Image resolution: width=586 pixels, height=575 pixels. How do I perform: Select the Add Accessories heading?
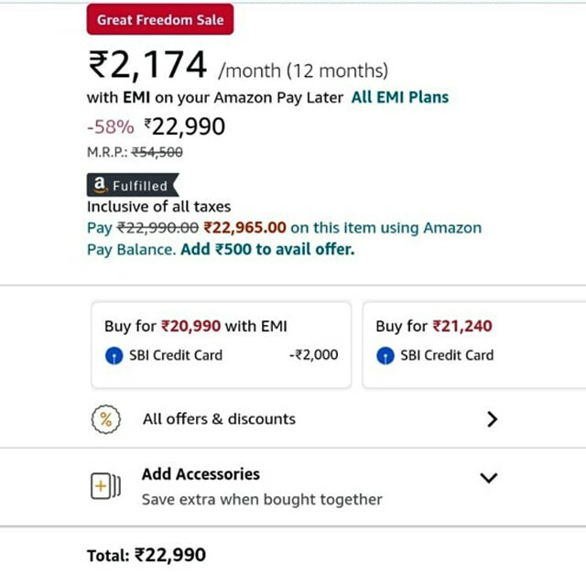tap(201, 474)
